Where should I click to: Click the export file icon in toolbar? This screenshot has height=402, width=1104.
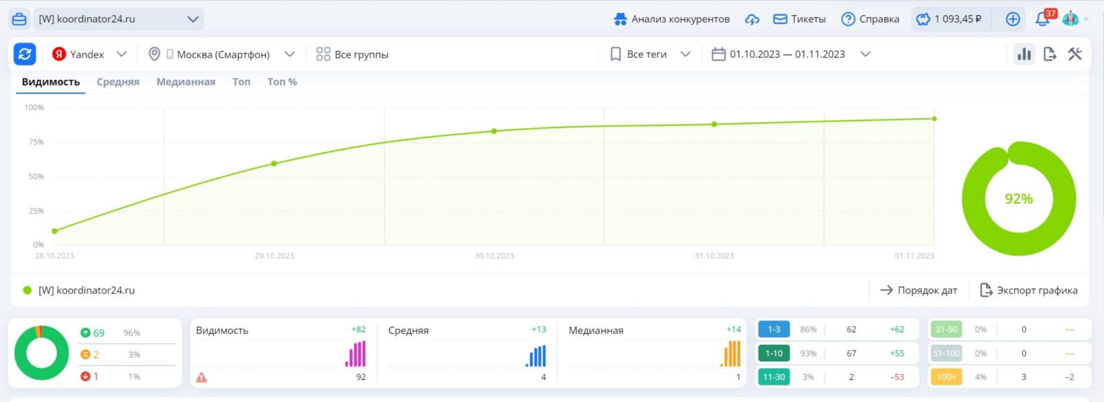tap(1049, 54)
